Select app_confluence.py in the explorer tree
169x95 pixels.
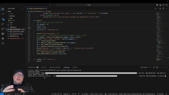[x=15, y=29]
